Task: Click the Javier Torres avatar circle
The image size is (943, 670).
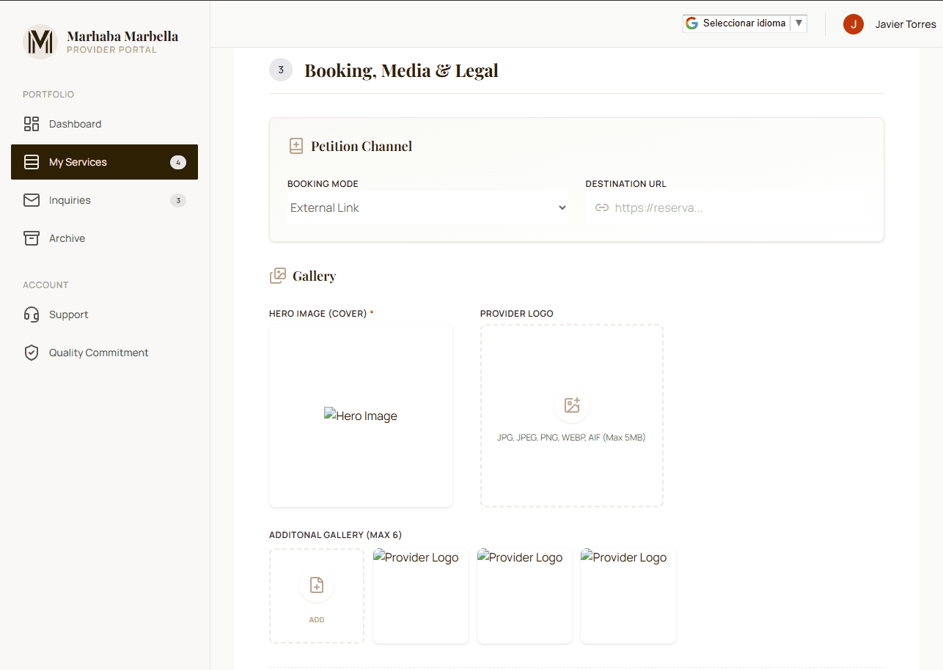Action: tap(854, 24)
